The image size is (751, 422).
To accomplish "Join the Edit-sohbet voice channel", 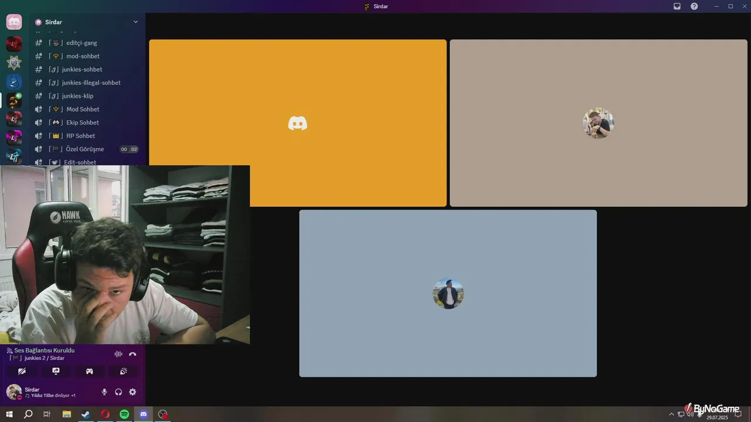I will (87, 162).
